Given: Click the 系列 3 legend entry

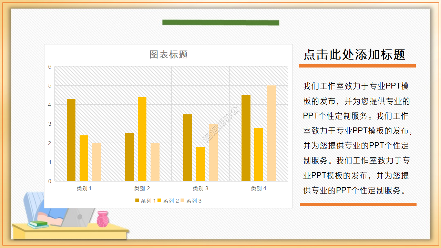Looking at the screenshot, I should 191,201.
